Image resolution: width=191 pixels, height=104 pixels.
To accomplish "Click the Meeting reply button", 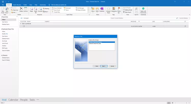I will click(46, 9).
